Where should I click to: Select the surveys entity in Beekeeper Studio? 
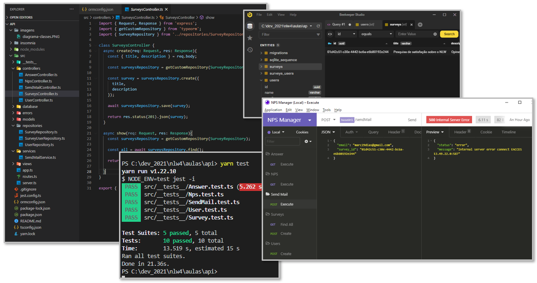coord(290,67)
